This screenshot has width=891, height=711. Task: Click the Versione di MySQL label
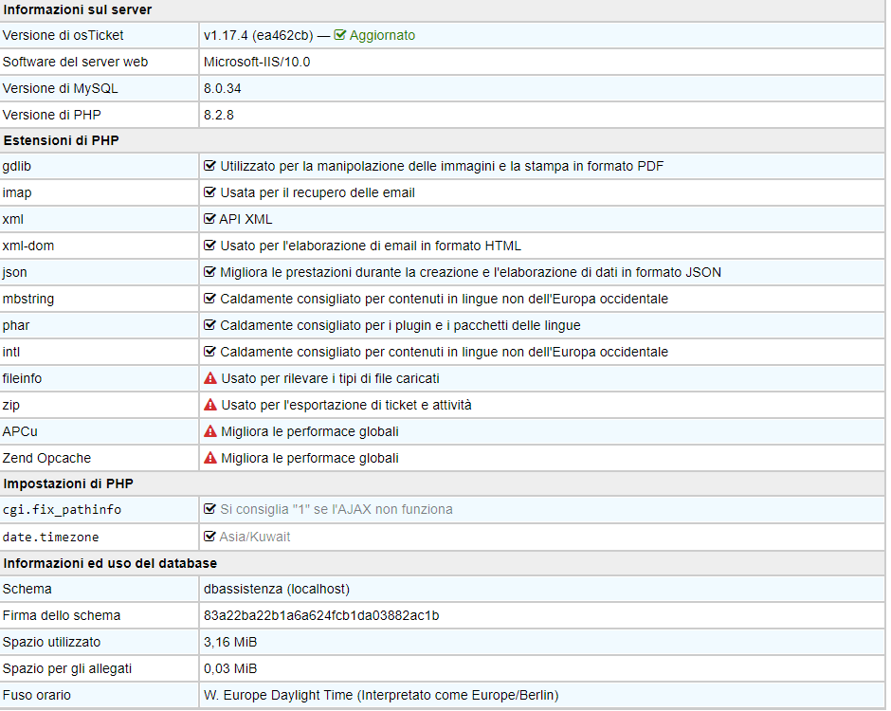(x=61, y=89)
